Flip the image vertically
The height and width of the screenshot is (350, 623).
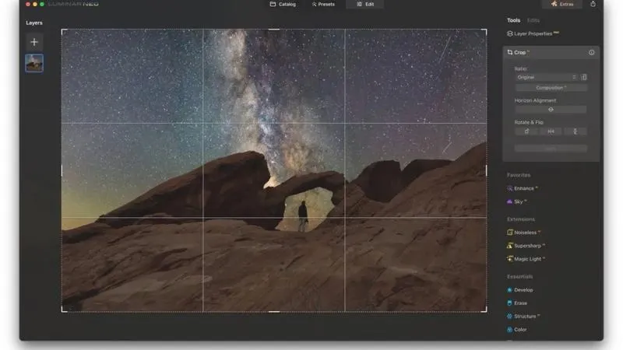[x=575, y=131]
